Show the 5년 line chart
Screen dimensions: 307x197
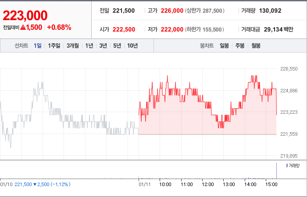tap(117, 46)
